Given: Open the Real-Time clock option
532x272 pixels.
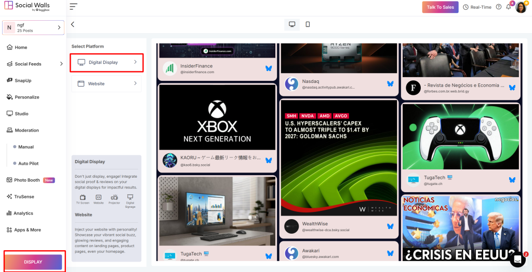Looking at the screenshot, I should click(x=477, y=7).
